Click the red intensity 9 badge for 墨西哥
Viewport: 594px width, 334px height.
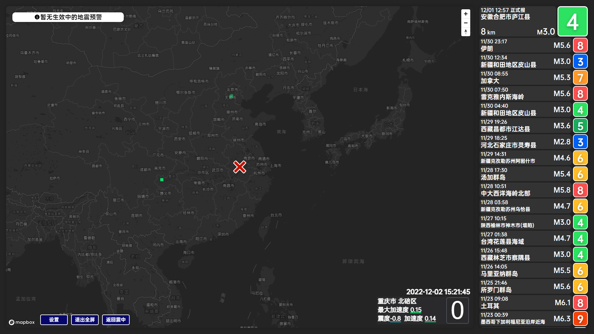point(580,319)
